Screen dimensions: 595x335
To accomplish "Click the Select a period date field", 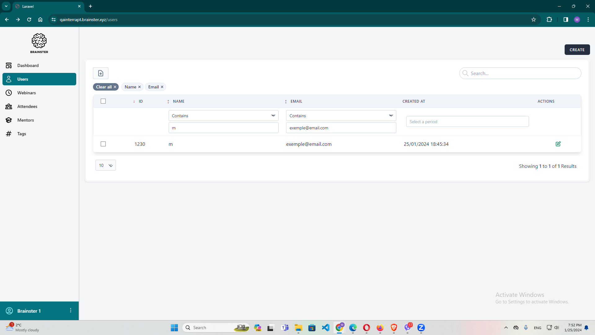I will pyautogui.click(x=467, y=122).
